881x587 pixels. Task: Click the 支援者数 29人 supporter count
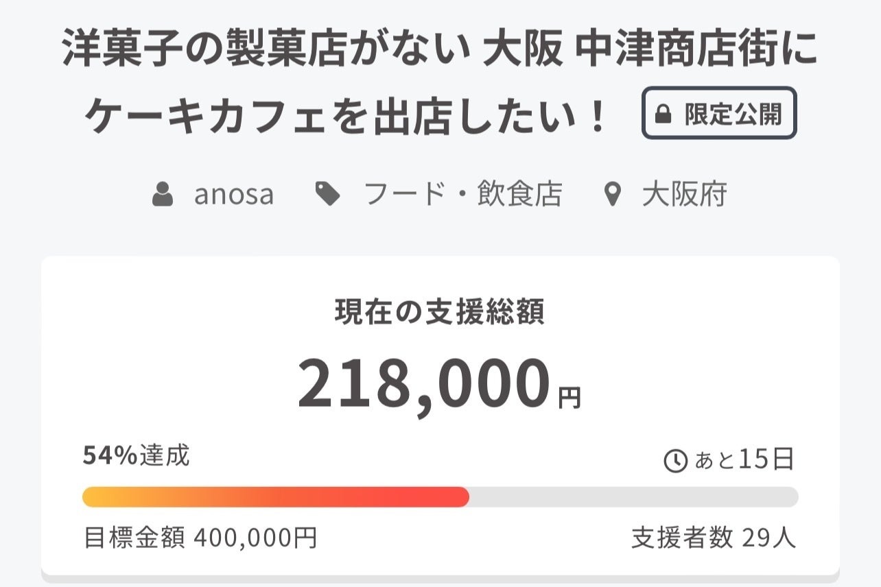click(x=714, y=538)
